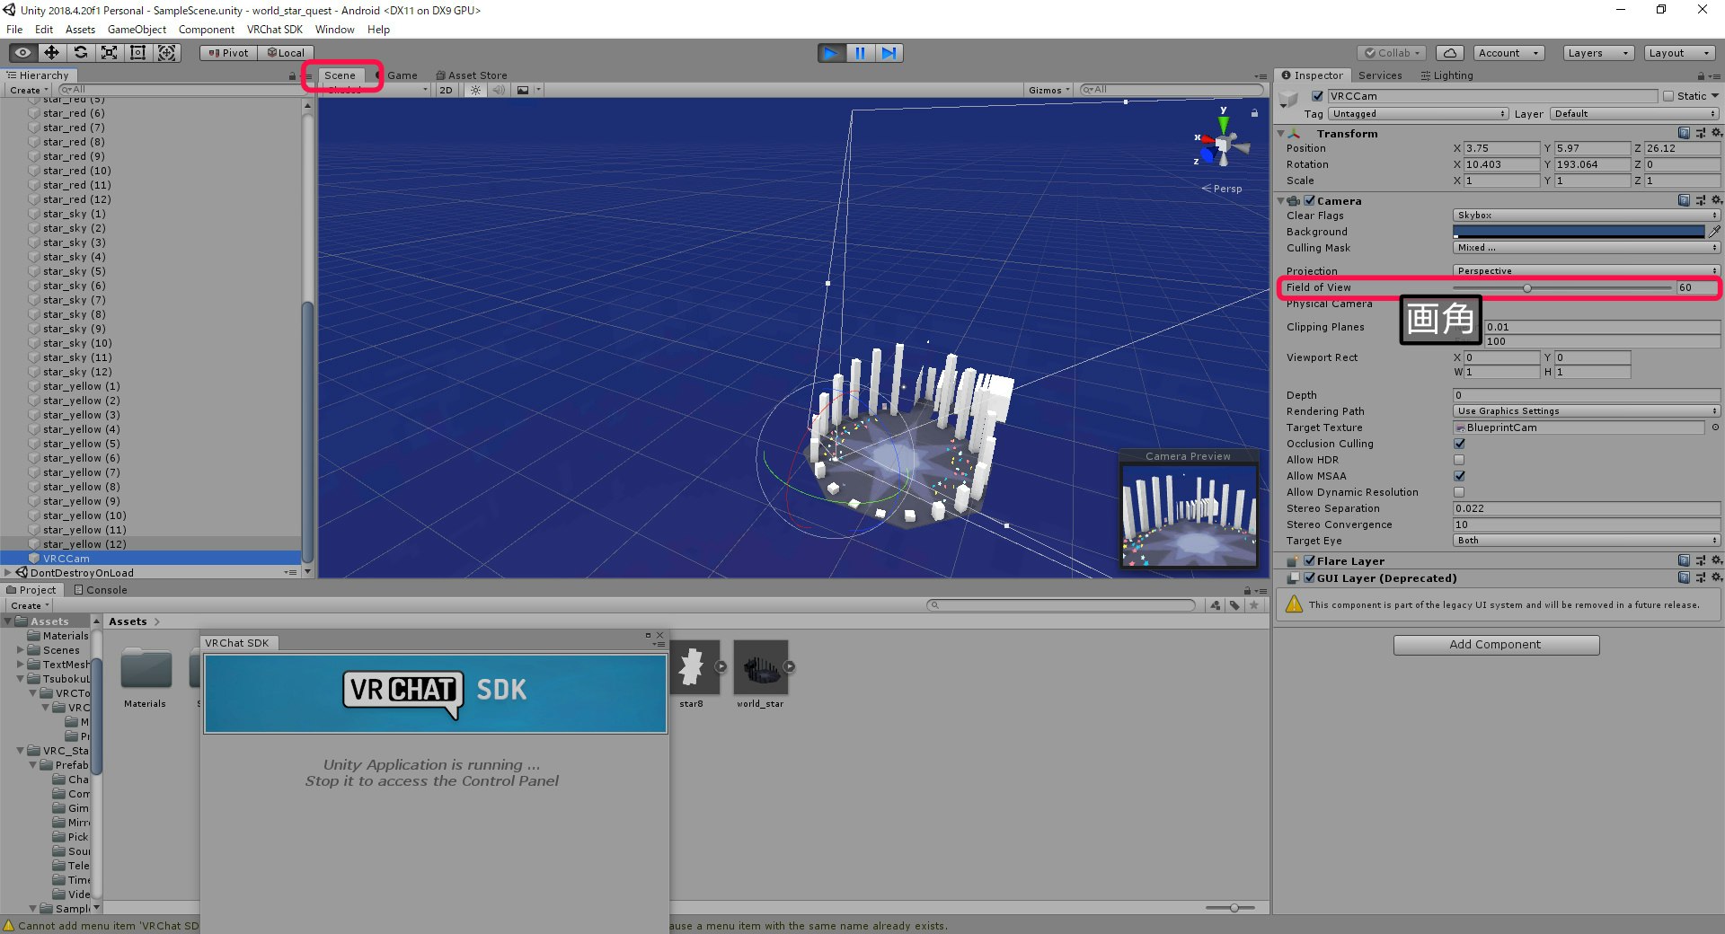The height and width of the screenshot is (934, 1725).
Task: Toggle 2D scene view mode
Action: point(446,90)
